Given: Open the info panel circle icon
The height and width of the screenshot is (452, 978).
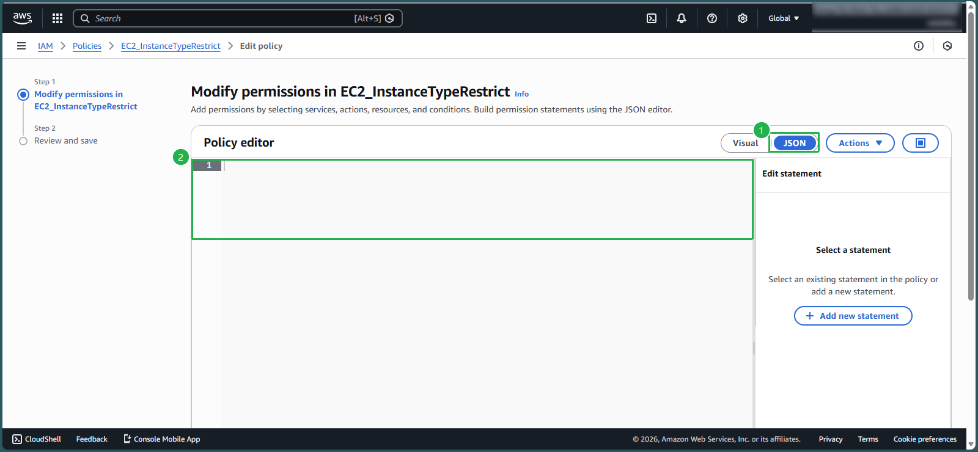Looking at the screenshot, I should point(919,46).
